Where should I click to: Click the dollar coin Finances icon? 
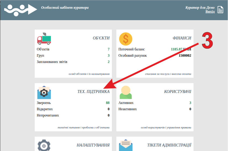[125, 39]
